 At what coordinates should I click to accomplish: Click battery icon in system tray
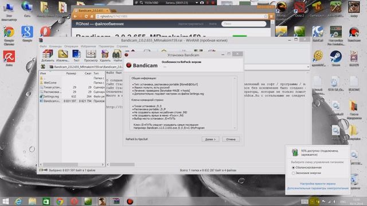318,201
